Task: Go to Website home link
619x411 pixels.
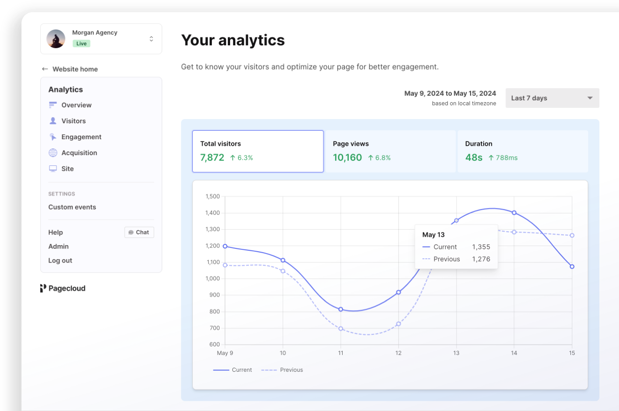Action: click(x=75, y=69)
